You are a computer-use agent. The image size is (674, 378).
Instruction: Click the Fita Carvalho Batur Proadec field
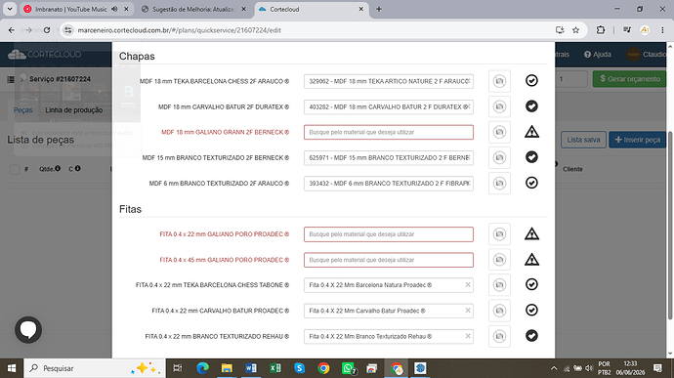tap(389, 311)
